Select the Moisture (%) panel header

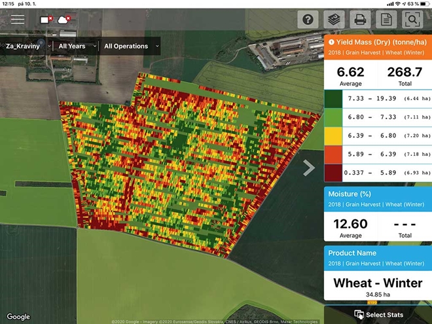coord(378,199)
